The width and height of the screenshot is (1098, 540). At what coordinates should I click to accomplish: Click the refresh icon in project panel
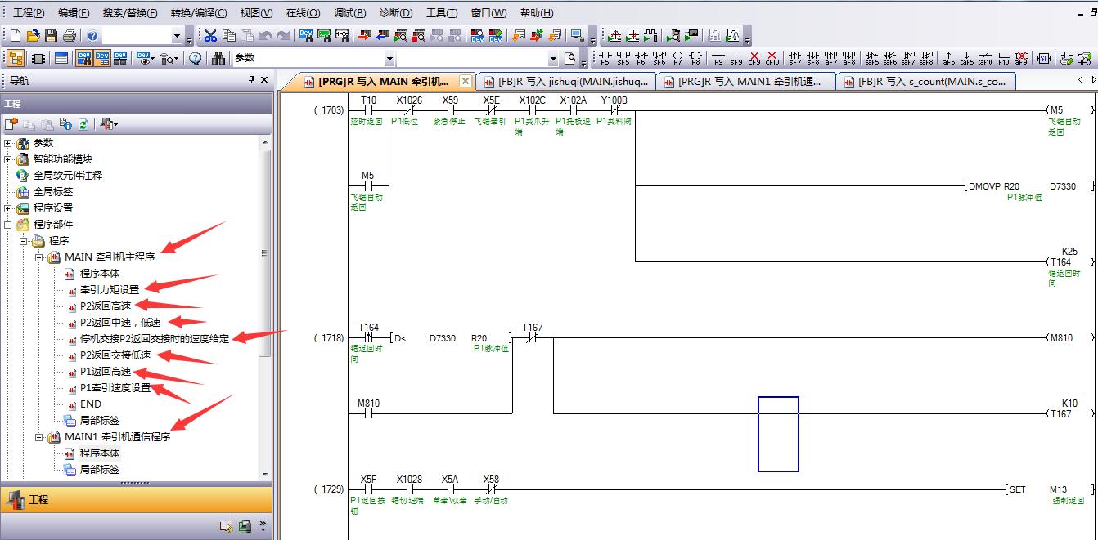pyautogui.click(x=83, y=124)
